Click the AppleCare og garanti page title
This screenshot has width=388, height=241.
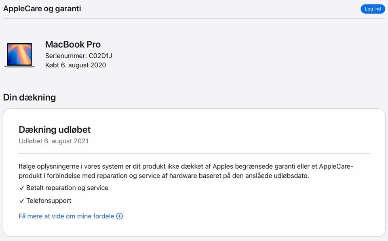(42, 8)
